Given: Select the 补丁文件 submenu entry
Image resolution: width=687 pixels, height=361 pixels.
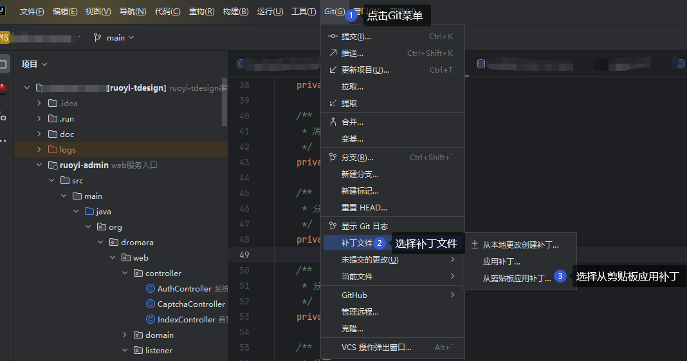Looking at the screenshot, I should pyautogui.click(x=392, y=243).
